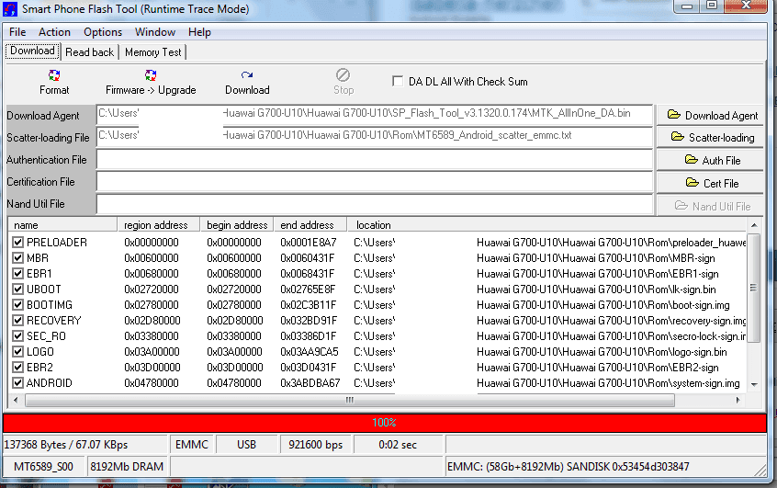Sort by region address column header

[x=159, y=225]
